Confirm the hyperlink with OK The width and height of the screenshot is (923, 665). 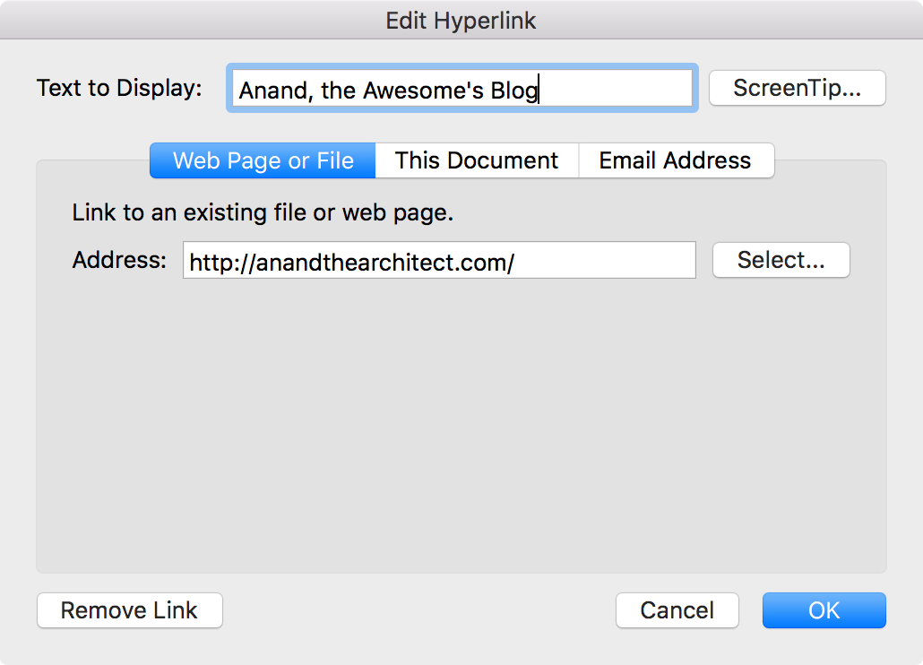[824, 611]
